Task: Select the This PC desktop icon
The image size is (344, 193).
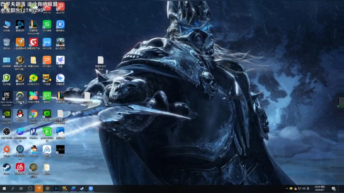Action: click(x=7, y=26)
